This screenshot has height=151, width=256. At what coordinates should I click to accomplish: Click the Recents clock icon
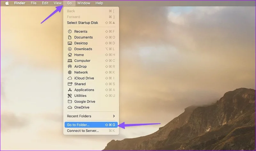[70, 31]
